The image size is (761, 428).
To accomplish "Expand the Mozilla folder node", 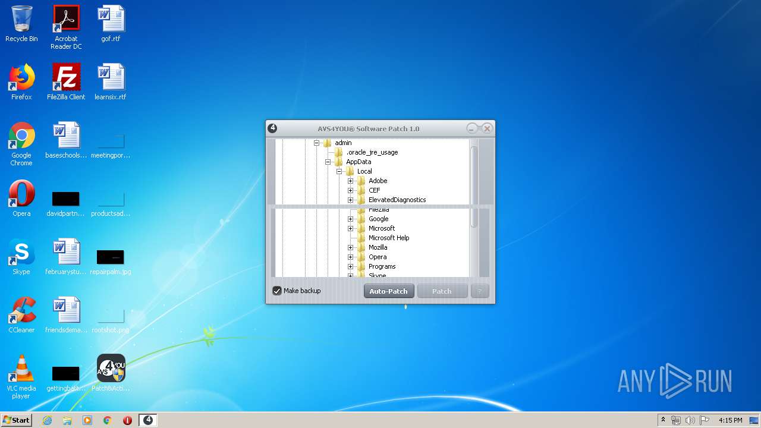I will tap(351, 247).
